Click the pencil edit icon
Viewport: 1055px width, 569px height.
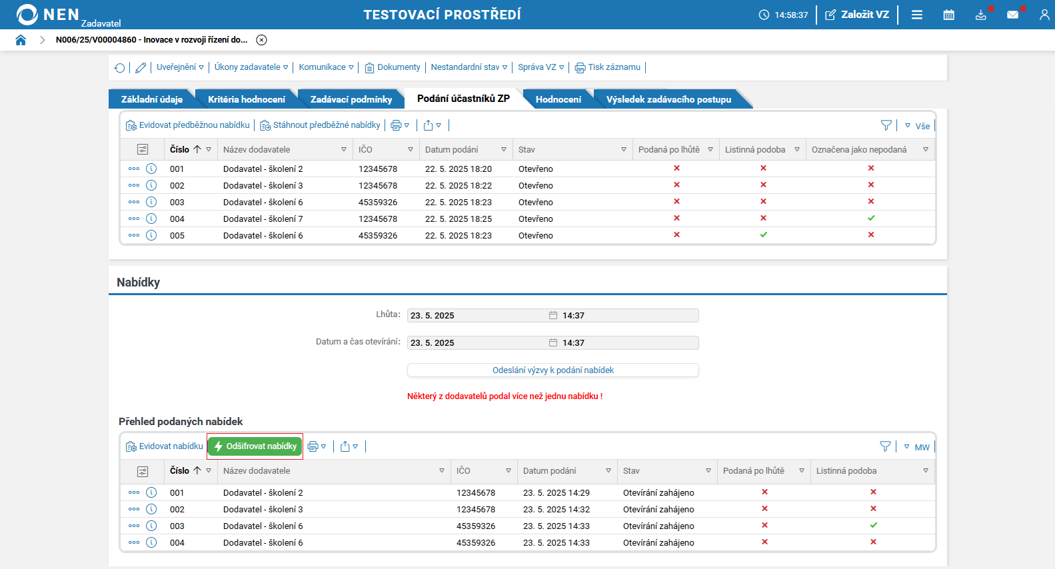tap(141, 68)
